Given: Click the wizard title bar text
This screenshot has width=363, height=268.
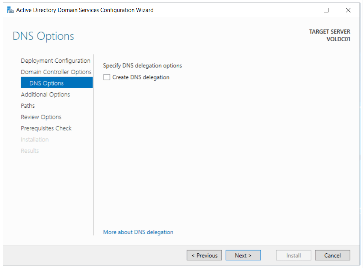Looking at the screenshot, I should pyautogui.click(x=85, y=10).
